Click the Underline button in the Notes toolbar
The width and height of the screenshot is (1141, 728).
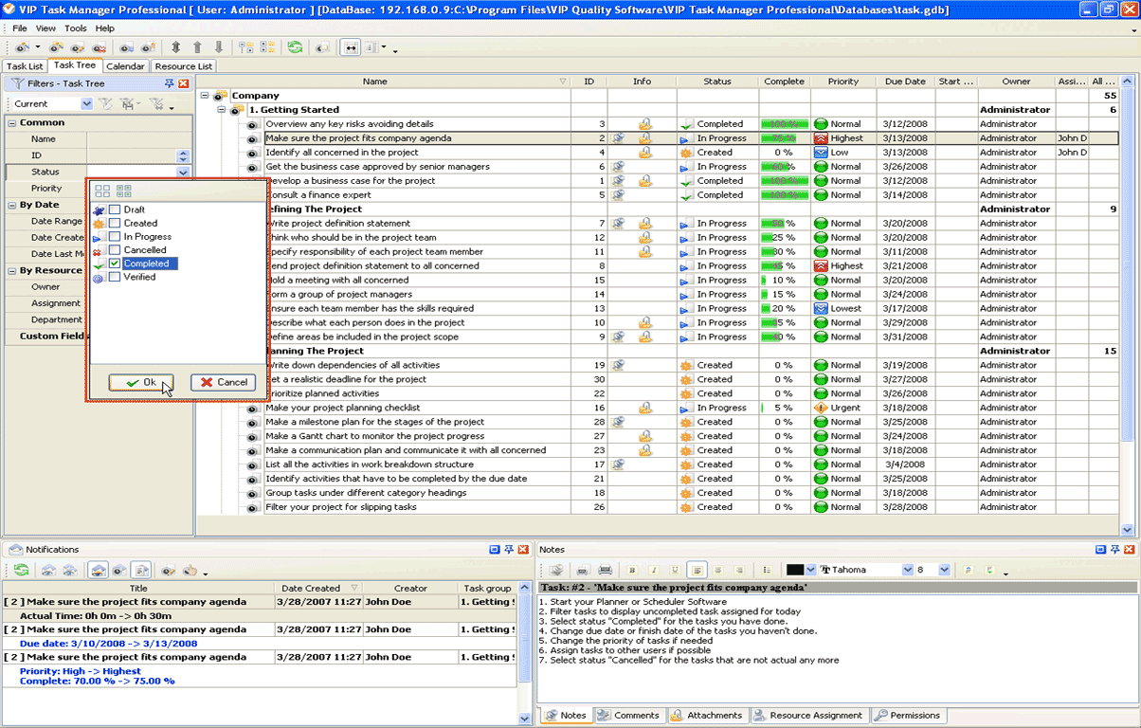[x=675, y=570]
